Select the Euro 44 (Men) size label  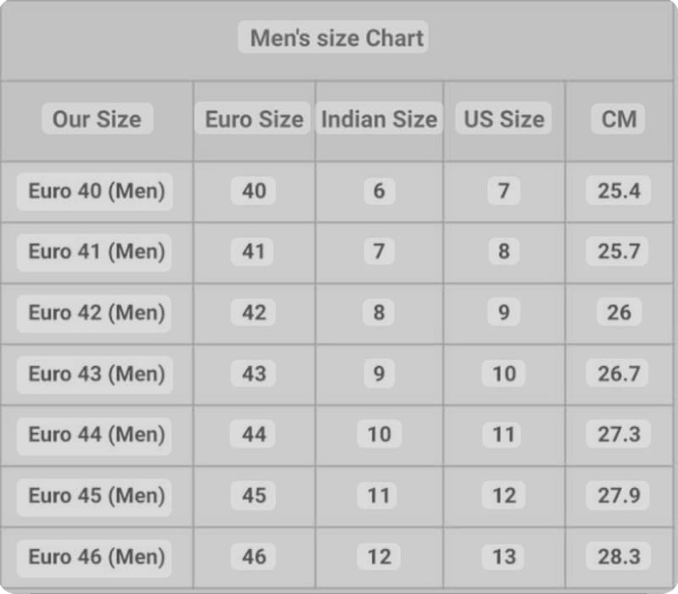[97, 435]
